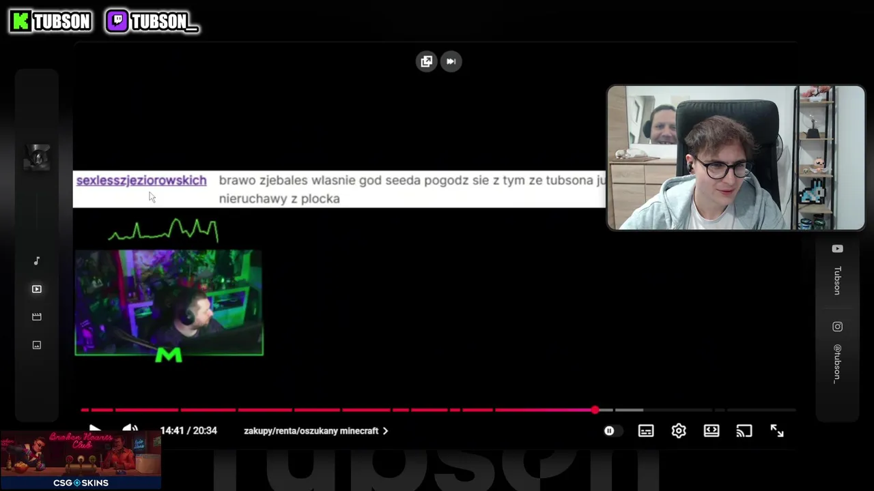
Task: Select the video player sidebar icon
Action: 37,289
